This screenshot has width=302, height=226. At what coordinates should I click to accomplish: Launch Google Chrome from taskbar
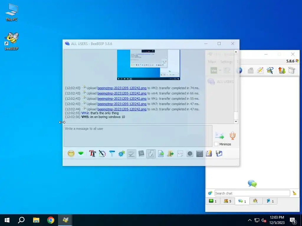[x=51, y=220]
